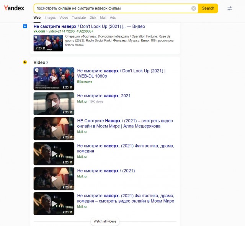Viewport: 245px width, 226px height.
Task: Click Mail.ru source under last Моем Мире result
Action: (82, 206)
